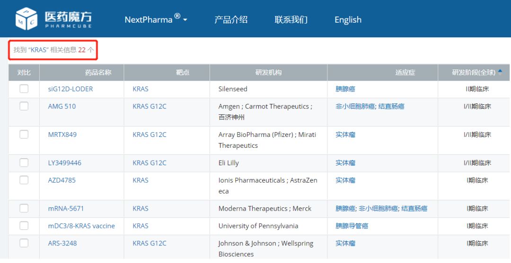Click the 研发机构 column header

[x=269, y=73]
